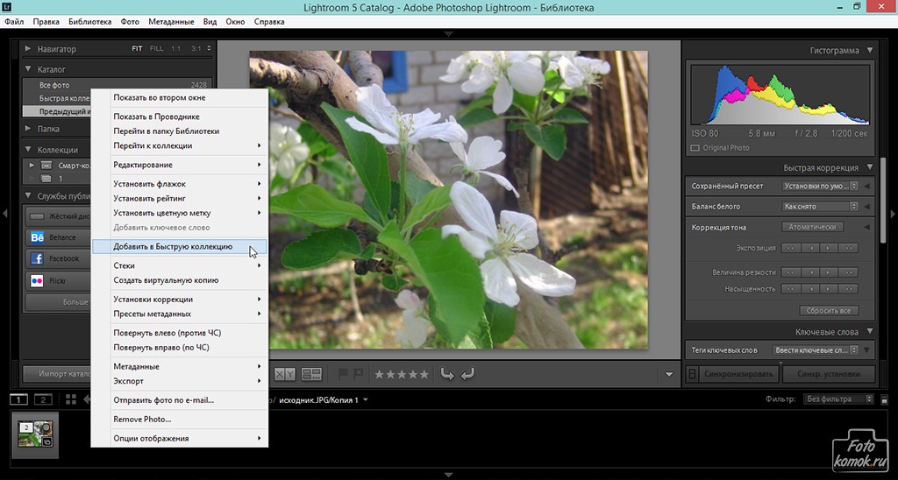898x480 pixels.
Task: Collapse the Каталог panel
Action: pyautogui.click(x=28, y=69)
